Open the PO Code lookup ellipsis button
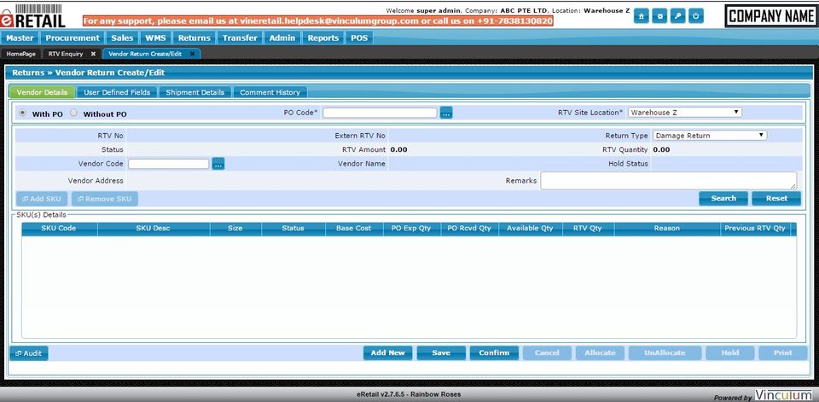 pos(445,113)
